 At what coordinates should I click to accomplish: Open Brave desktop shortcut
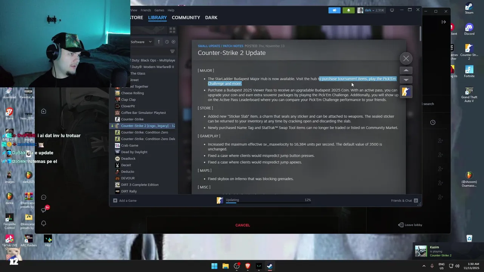pyautogui.click(x=9, y=114)
